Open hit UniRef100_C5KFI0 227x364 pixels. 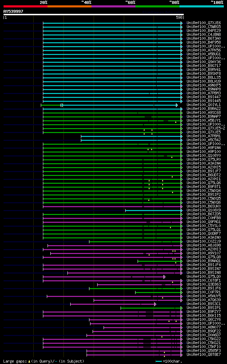tap(204, 347)
